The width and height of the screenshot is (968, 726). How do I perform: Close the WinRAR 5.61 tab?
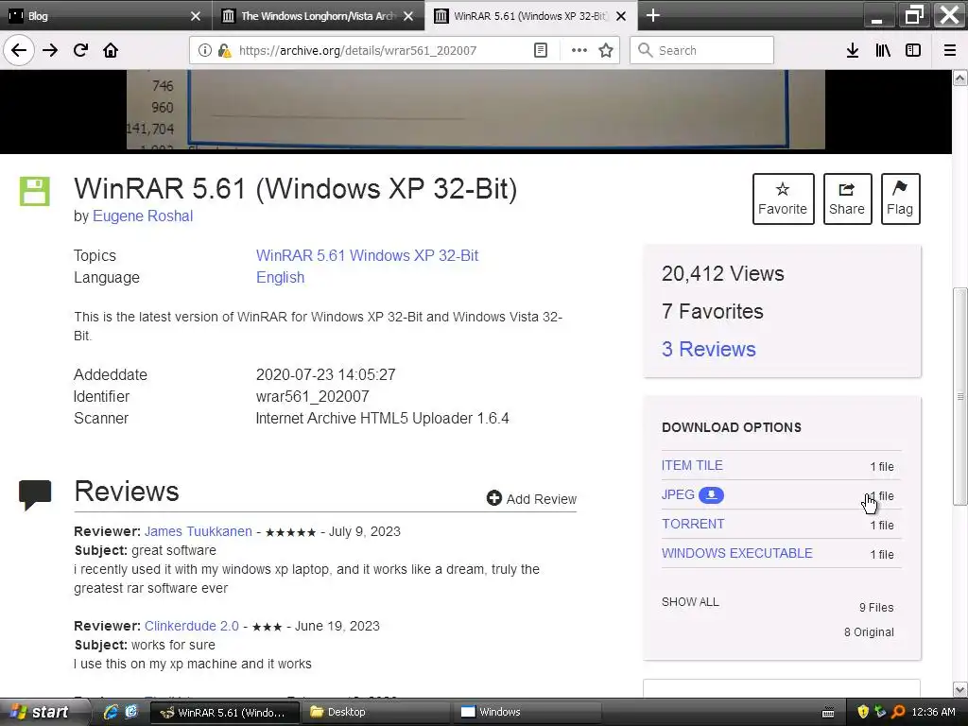coord(622,16)
